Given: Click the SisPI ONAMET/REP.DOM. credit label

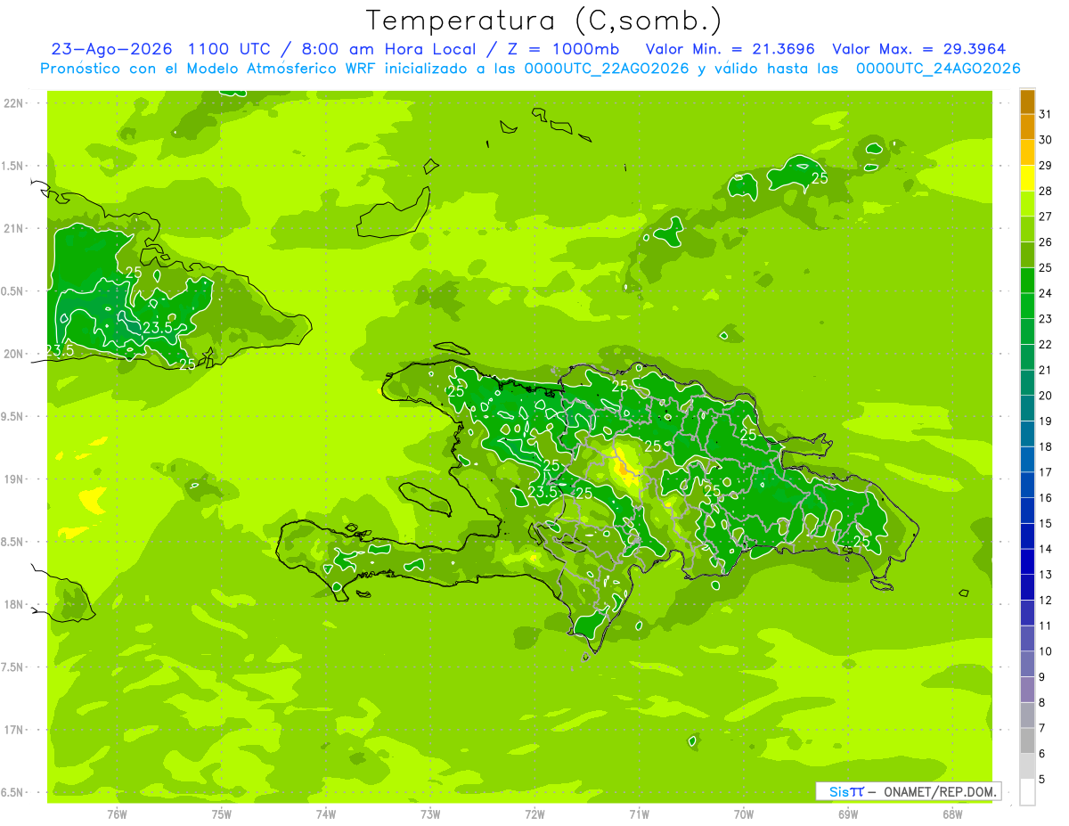Looking at the screenshot, I should tap(909, 791).
